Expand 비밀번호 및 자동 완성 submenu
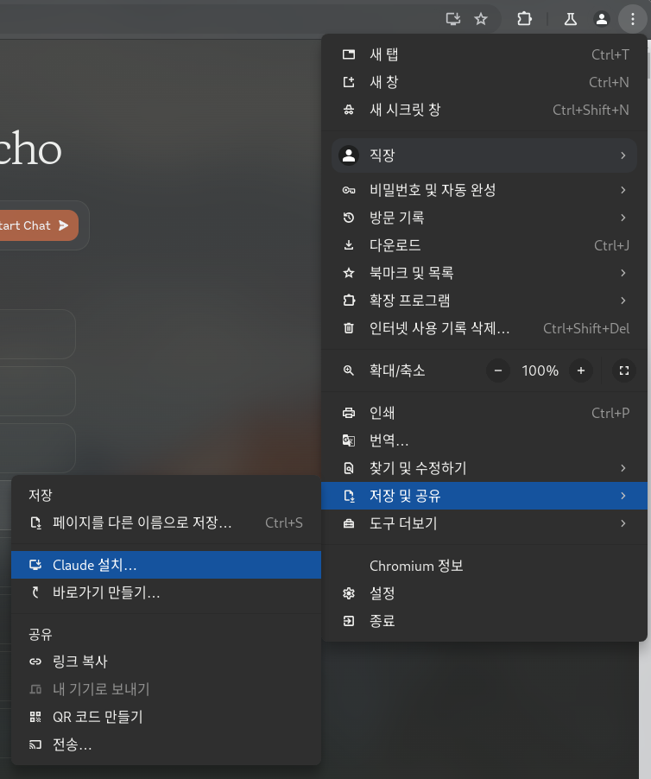 [484, 190]
